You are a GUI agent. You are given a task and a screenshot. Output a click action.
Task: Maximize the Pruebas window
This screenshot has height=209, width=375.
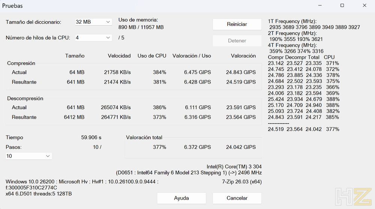(x=342, y=5)
